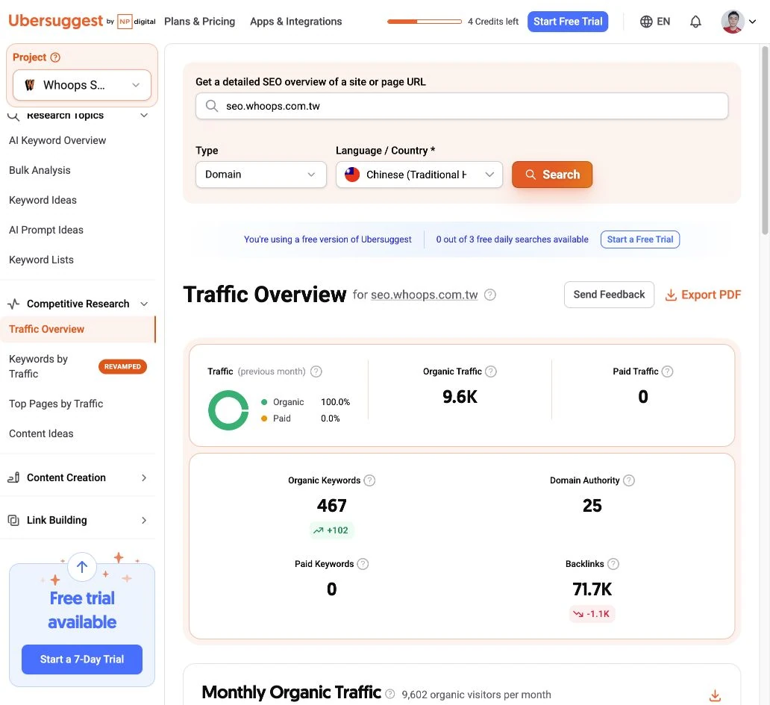This screenshot has width=770, height=705.
Task: Click the EN language selector
Action: [663, 22]
